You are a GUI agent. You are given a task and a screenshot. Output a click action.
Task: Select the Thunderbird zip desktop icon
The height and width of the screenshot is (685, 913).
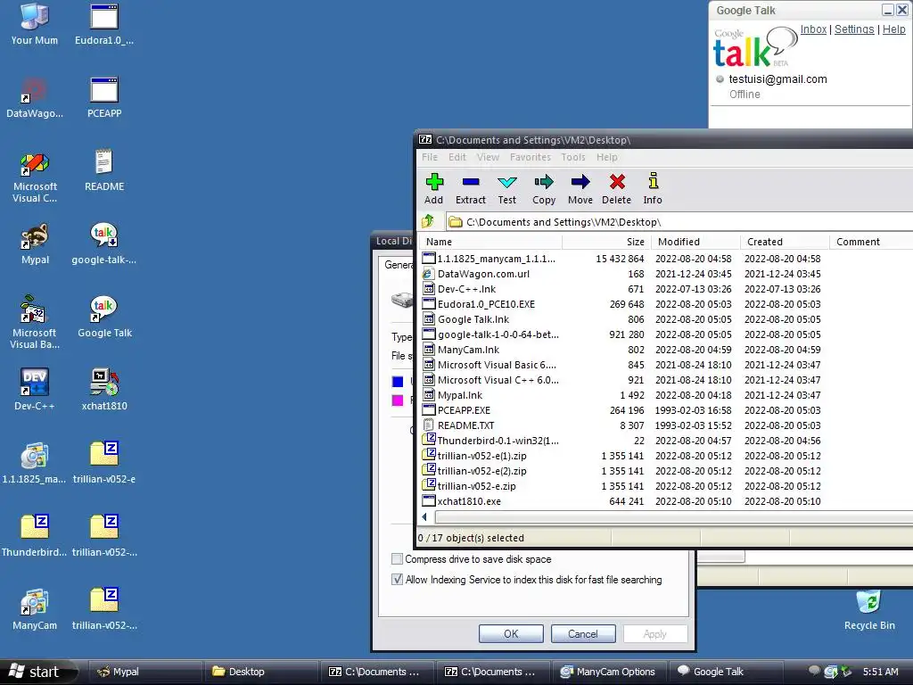tap(35, 536)
